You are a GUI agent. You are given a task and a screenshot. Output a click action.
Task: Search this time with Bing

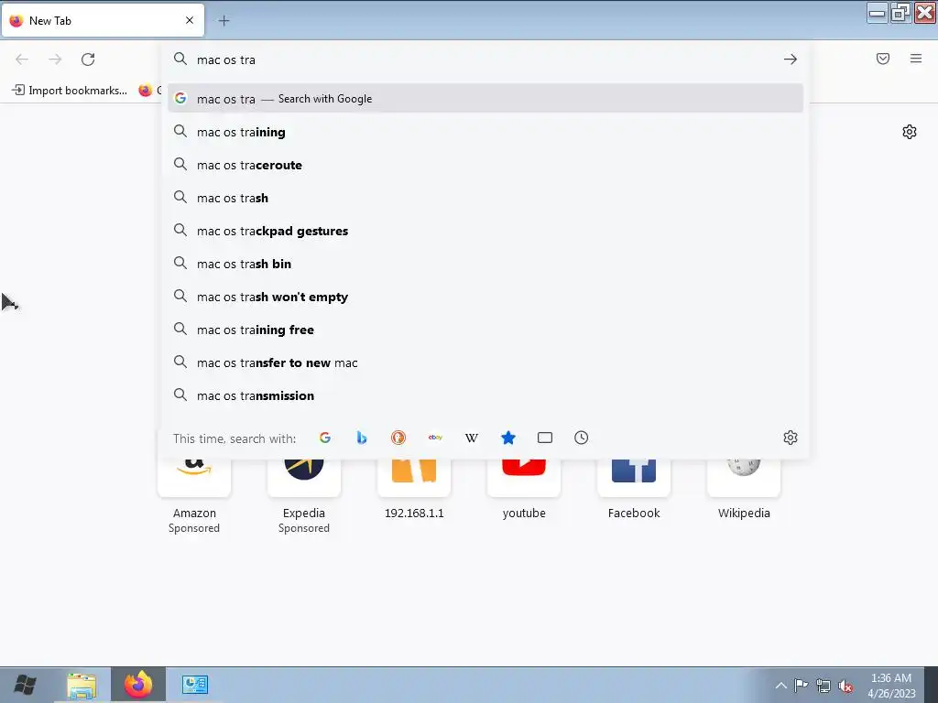[x=361, y=438]
